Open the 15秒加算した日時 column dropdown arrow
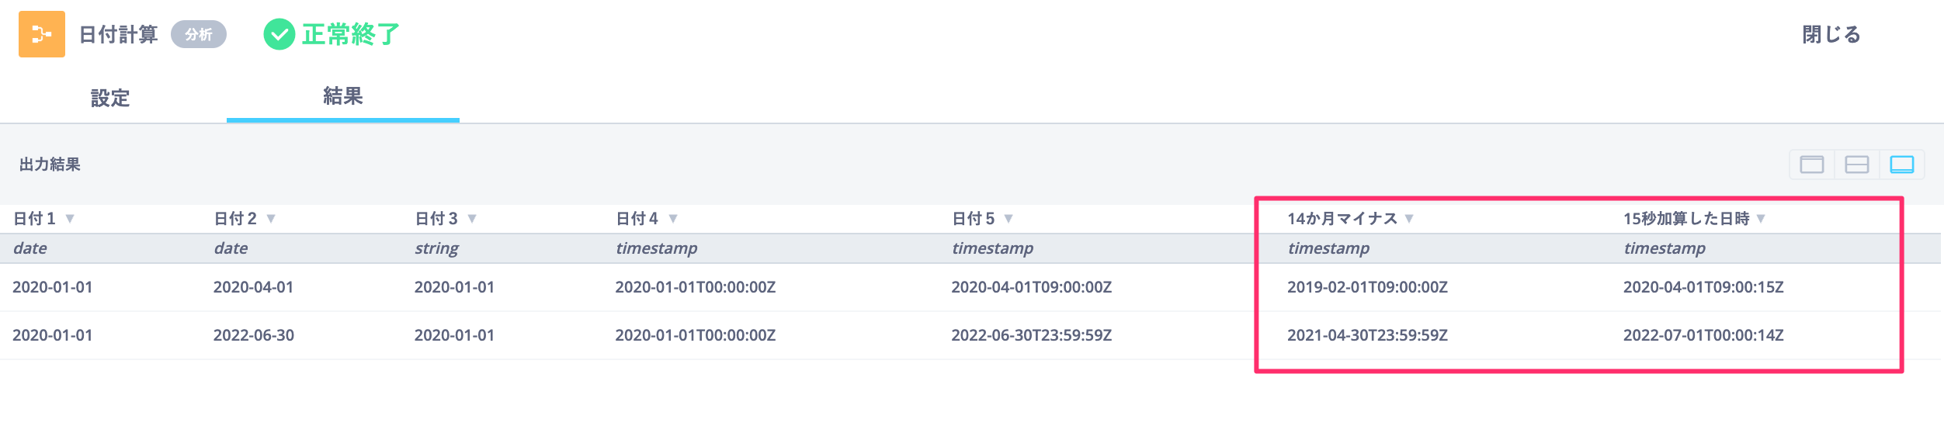 1761,219
